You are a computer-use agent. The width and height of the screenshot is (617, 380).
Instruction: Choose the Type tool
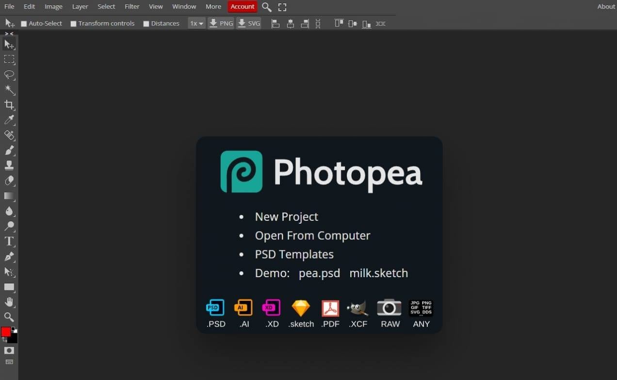[9, 241]
